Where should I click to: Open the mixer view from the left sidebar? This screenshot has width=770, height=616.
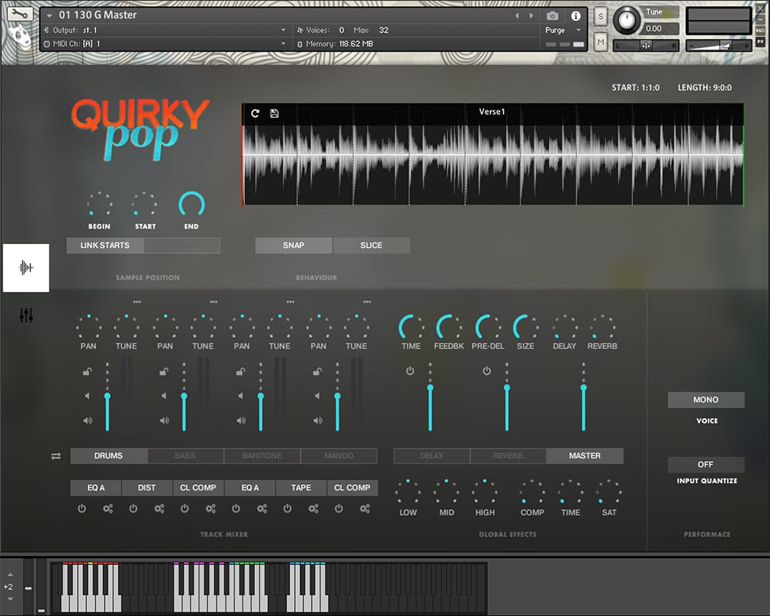pos(26,315)
